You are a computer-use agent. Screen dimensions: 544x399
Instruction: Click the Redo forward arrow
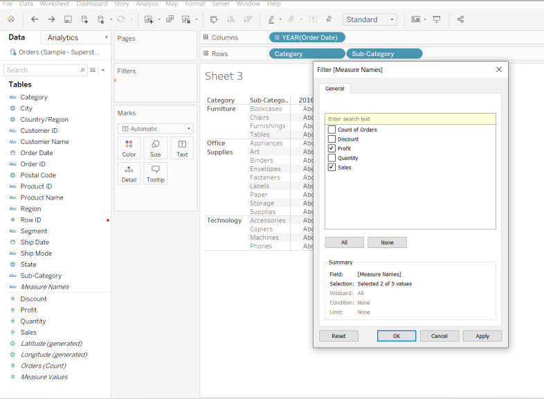(51, 19)
